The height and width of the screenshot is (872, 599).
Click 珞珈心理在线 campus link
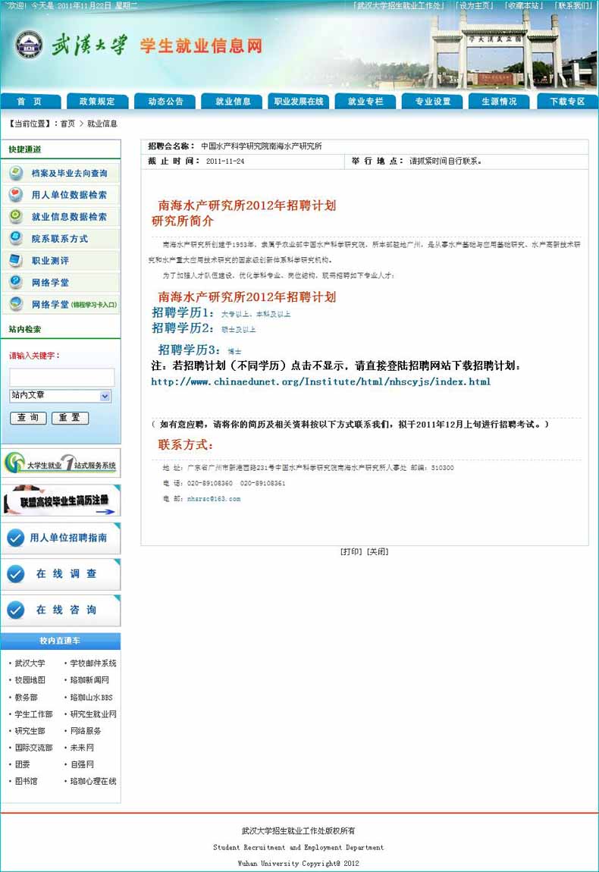(93, 781)
